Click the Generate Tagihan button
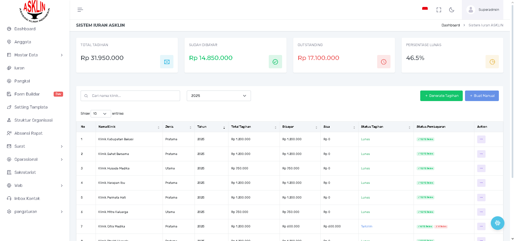The image size is (515, 241). point(441,96)
